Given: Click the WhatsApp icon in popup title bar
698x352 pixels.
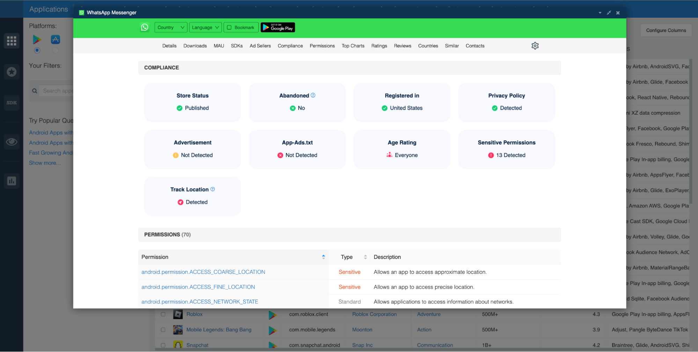Looking at the screenshot, I should [82, 13].
